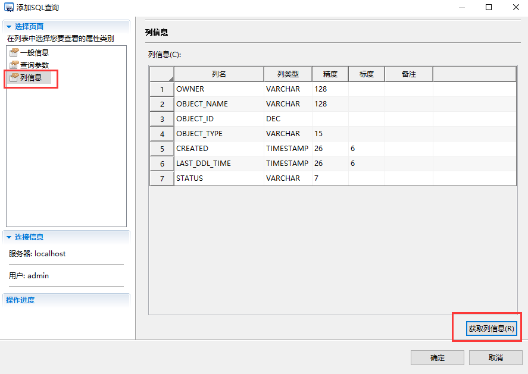This screenshot has width=528, height=374.
Task: Click scale 6 in CREATED row
Action: click(366, 148)
